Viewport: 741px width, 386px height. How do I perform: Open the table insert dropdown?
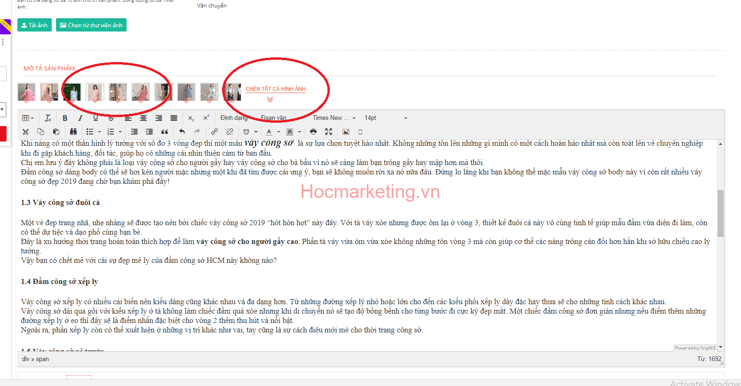pyautogui.click(x=28, y=118)
